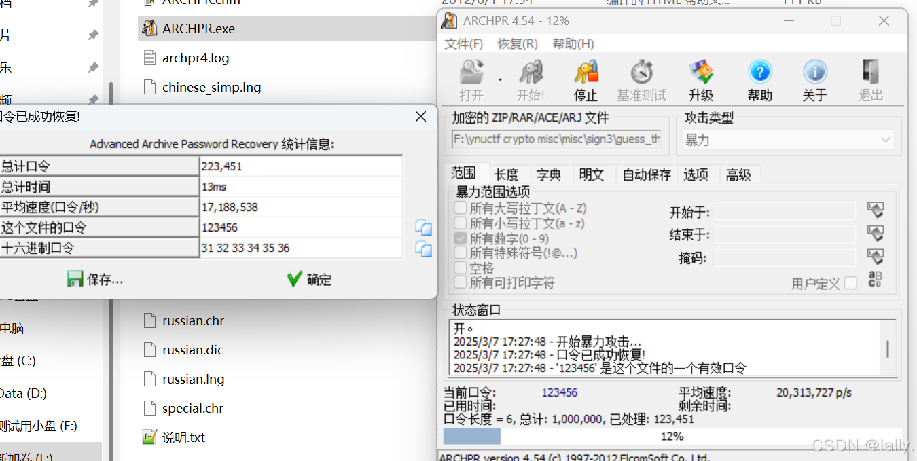The image size is (917, 461).
Task: Switch to the 字典 tab
Action: coord(549,174)
